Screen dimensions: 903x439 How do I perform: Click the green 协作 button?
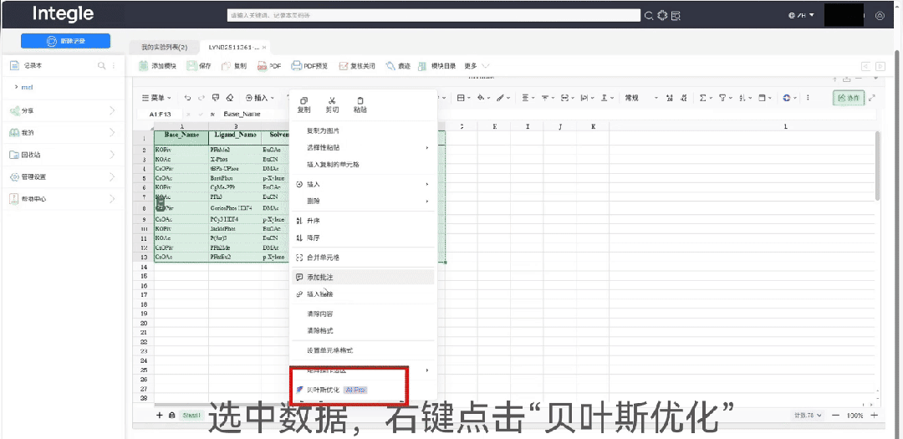pyautogui.click(x=849, y=98)
